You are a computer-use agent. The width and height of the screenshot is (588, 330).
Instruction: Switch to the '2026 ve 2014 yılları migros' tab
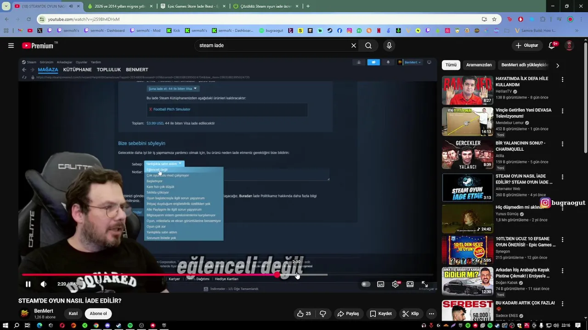119,6
